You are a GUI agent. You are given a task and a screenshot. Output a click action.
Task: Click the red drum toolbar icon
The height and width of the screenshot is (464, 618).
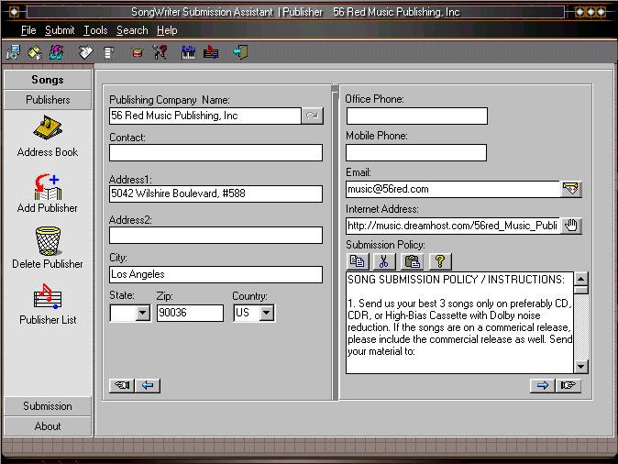pyautogui.click(x=138, y=52)
